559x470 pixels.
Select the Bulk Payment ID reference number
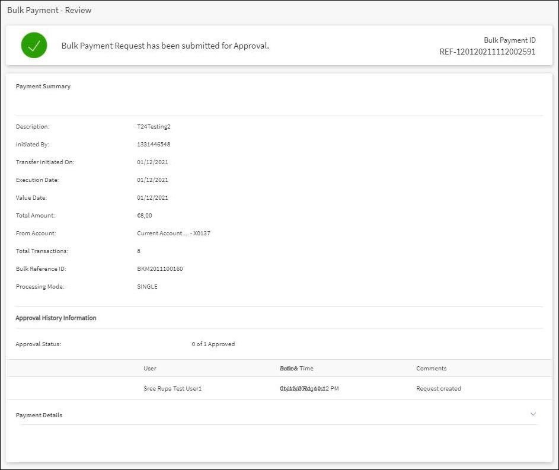click(487, 52)
